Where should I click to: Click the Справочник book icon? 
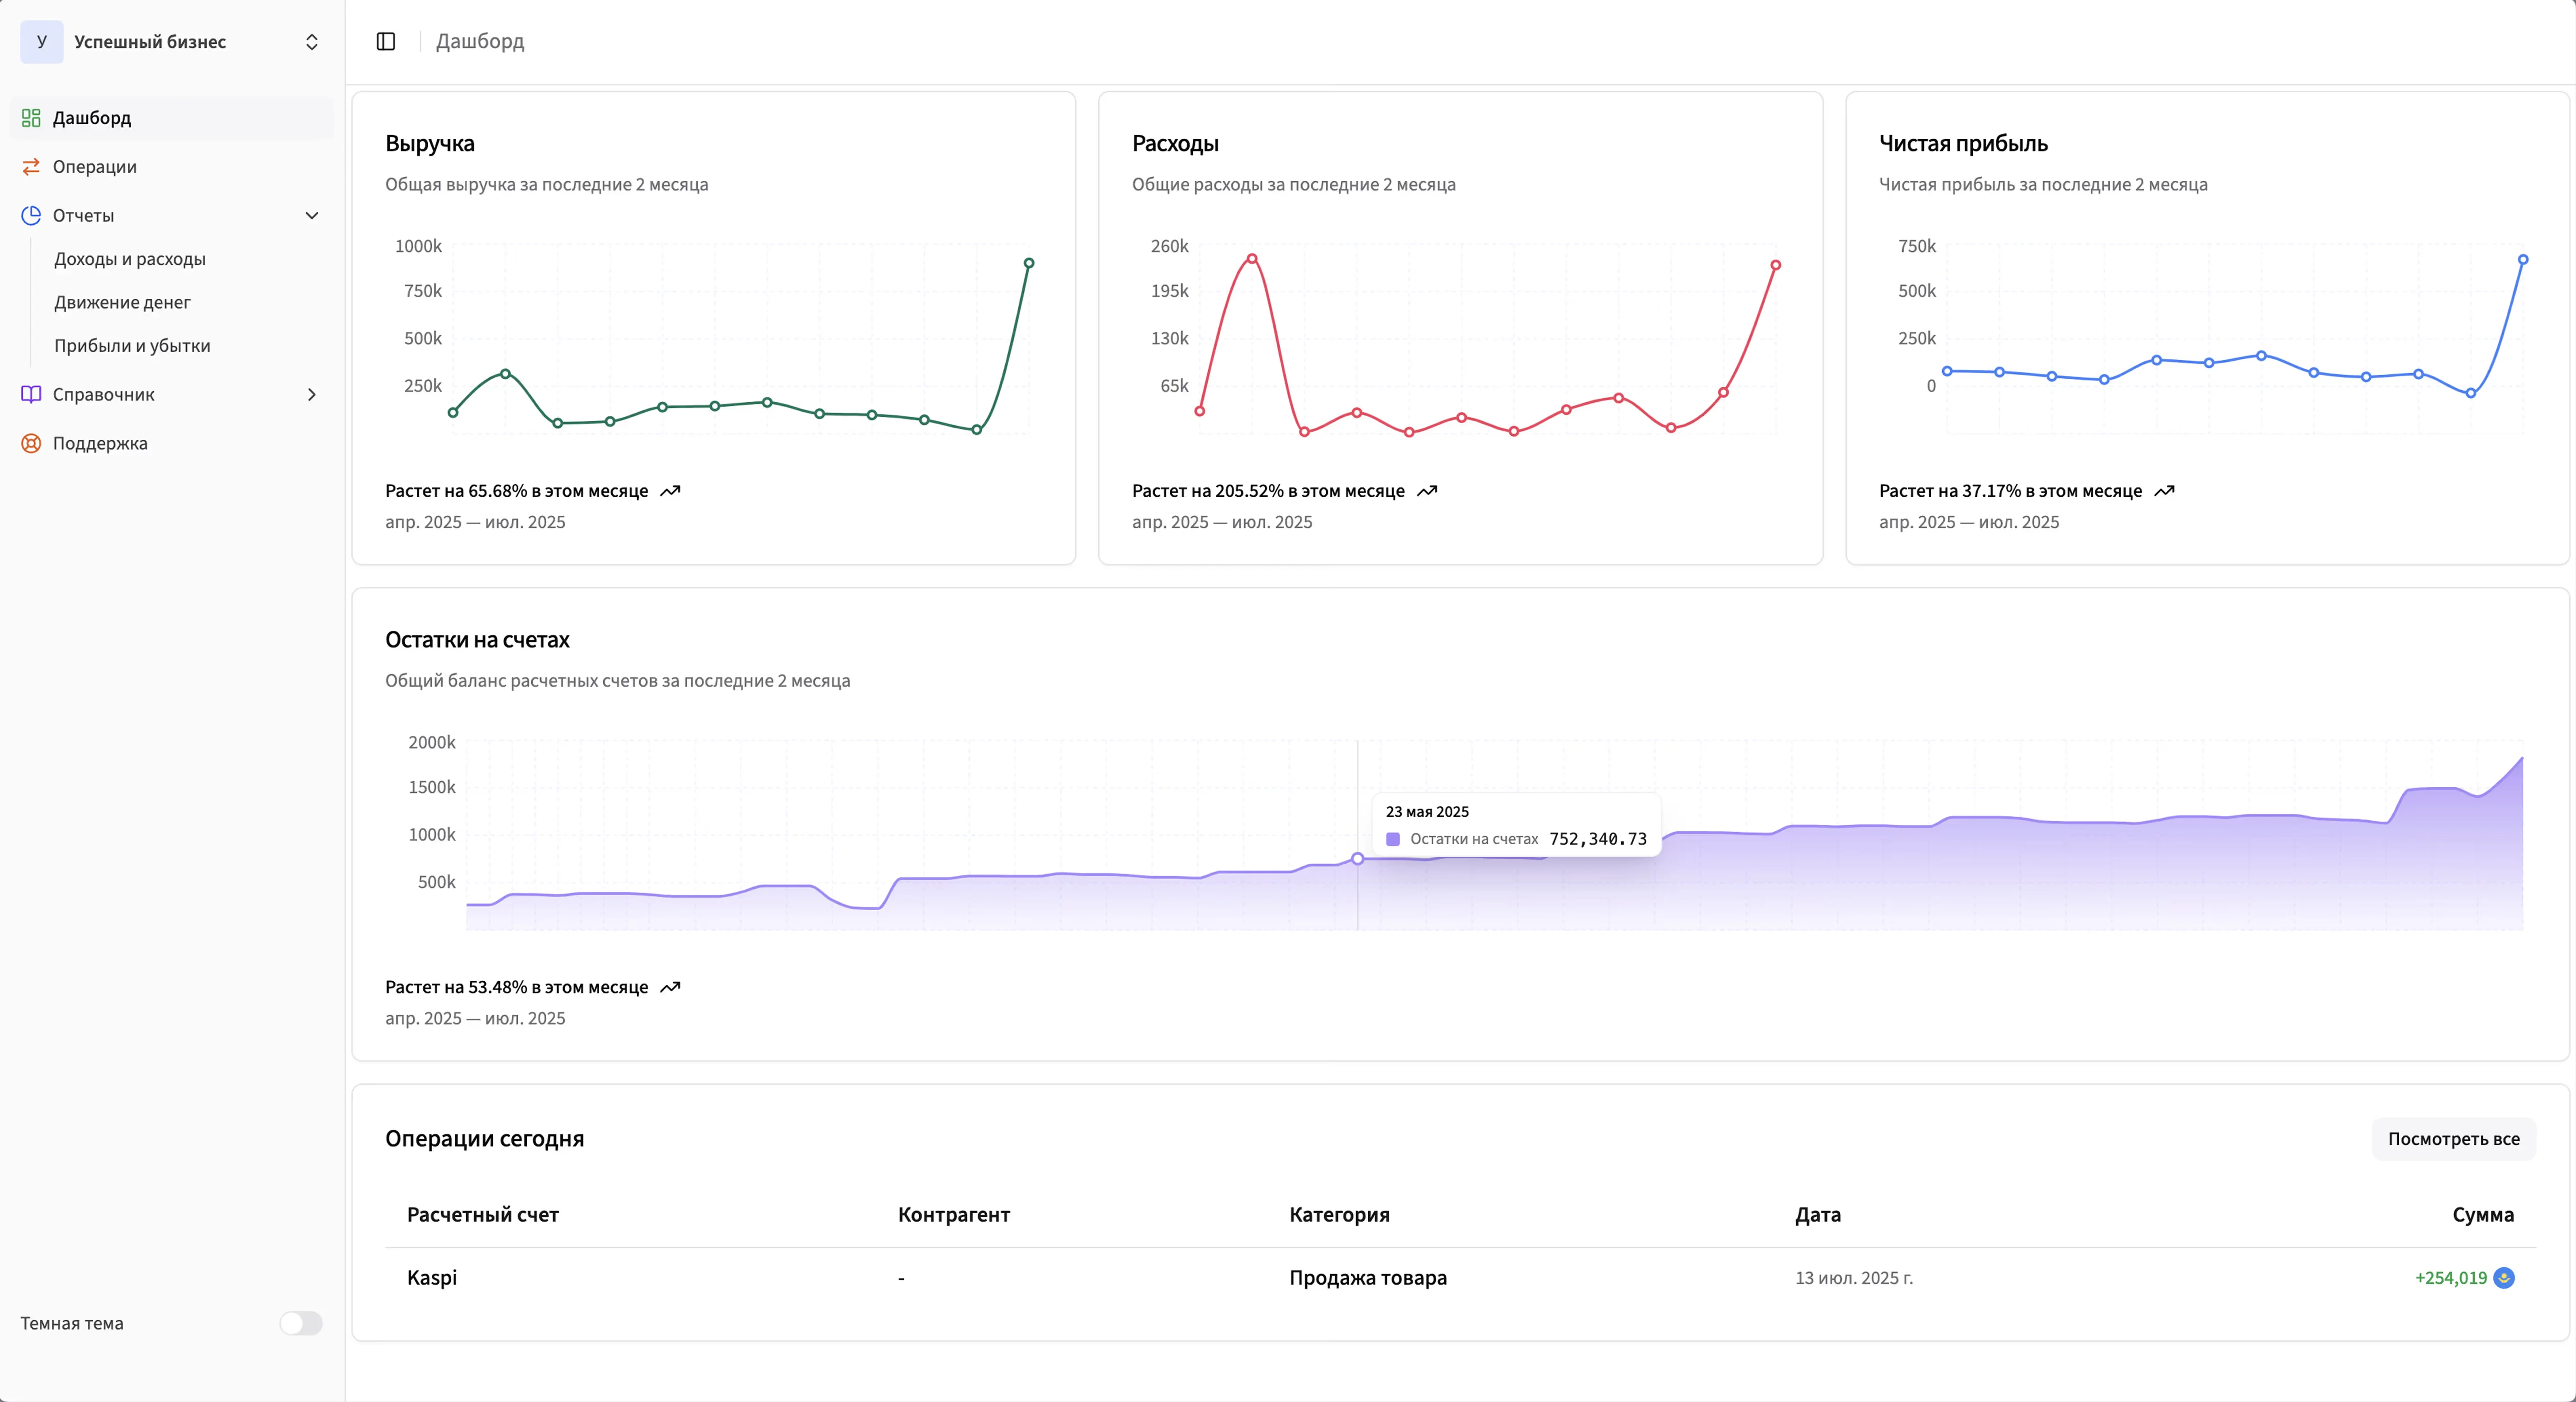(x=31, y=395)
